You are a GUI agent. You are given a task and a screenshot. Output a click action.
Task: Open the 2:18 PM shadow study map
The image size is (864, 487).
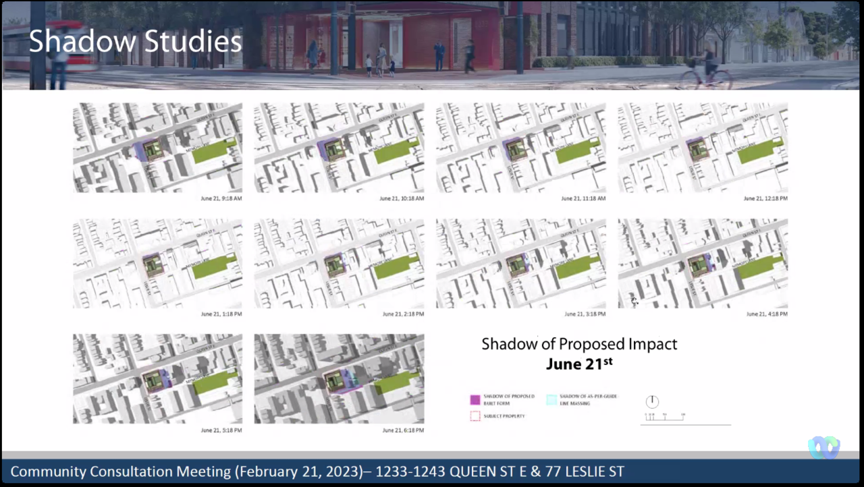click(x=339, y=263)
